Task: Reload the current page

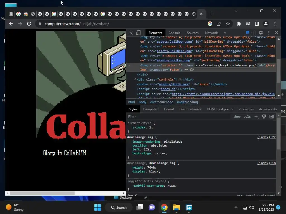Action: (x=29, y=24)
